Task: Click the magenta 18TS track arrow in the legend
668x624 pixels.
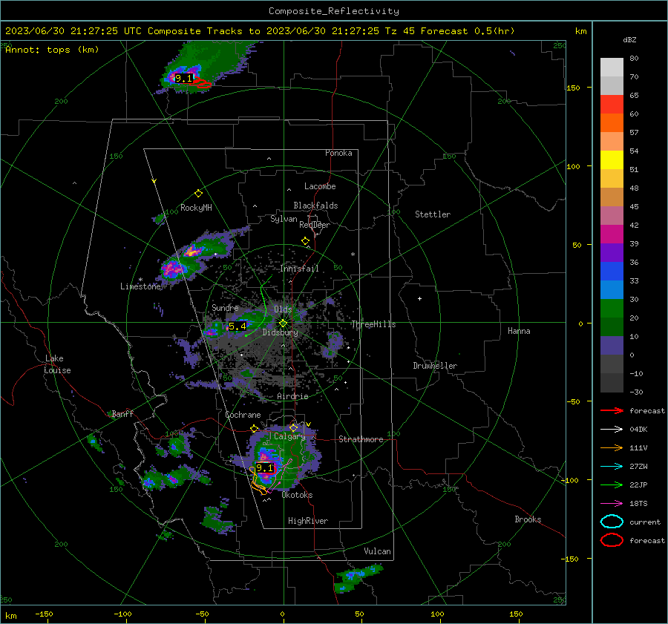Action: [612, 504]
